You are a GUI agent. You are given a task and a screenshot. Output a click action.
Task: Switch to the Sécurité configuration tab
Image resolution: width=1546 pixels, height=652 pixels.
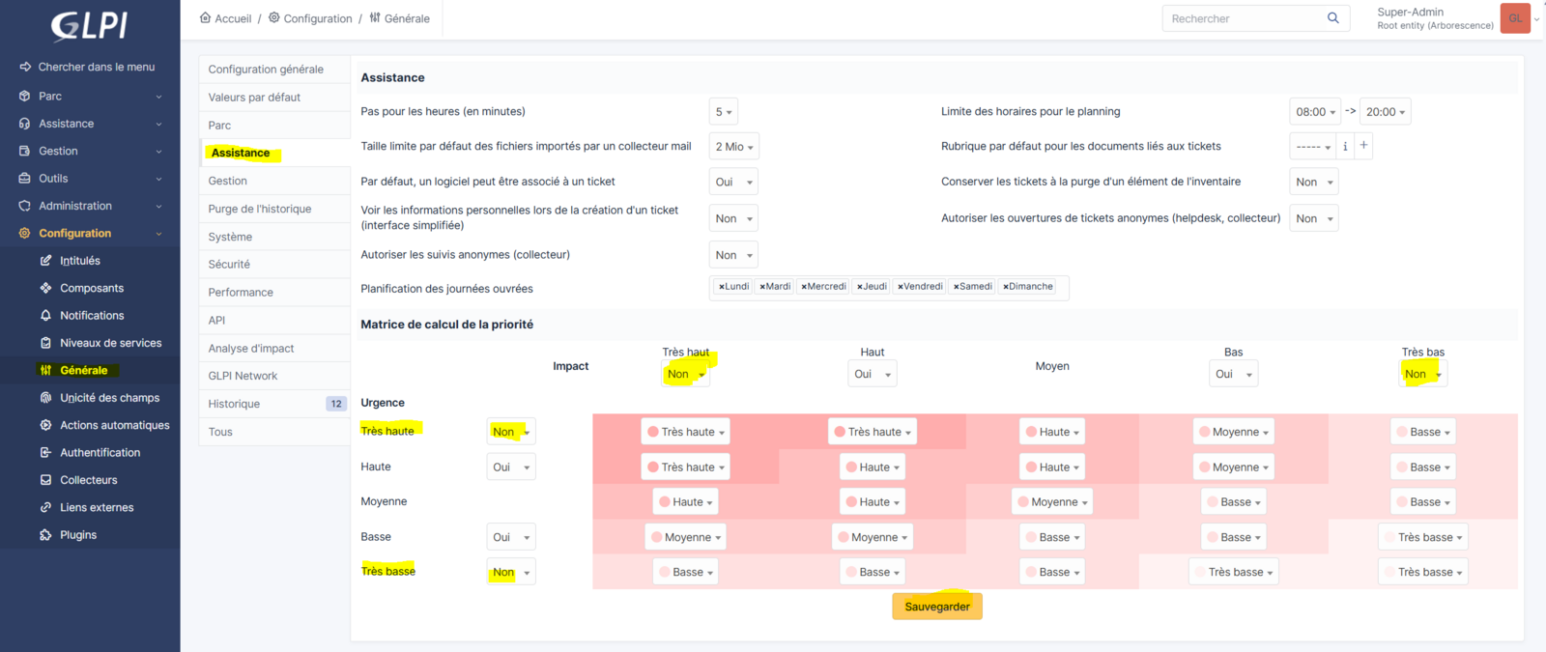pos(229,265)
